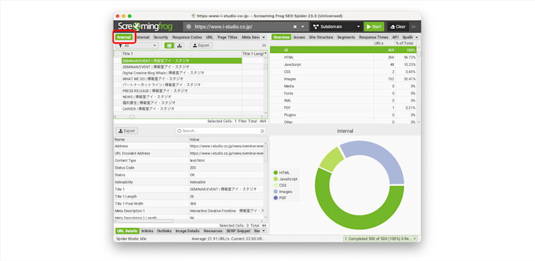The height and width of the screenshot is (261, 535).
Task: Expand hidden filter bar options chevrons
Action: pos(264,45)
